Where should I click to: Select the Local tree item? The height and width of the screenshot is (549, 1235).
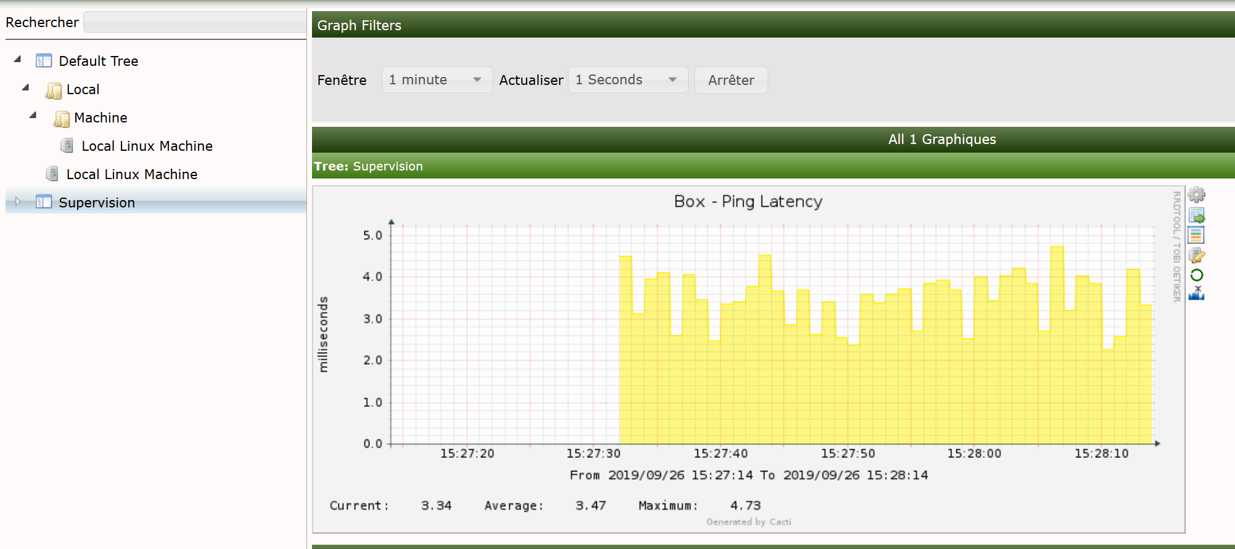(83, 90)
